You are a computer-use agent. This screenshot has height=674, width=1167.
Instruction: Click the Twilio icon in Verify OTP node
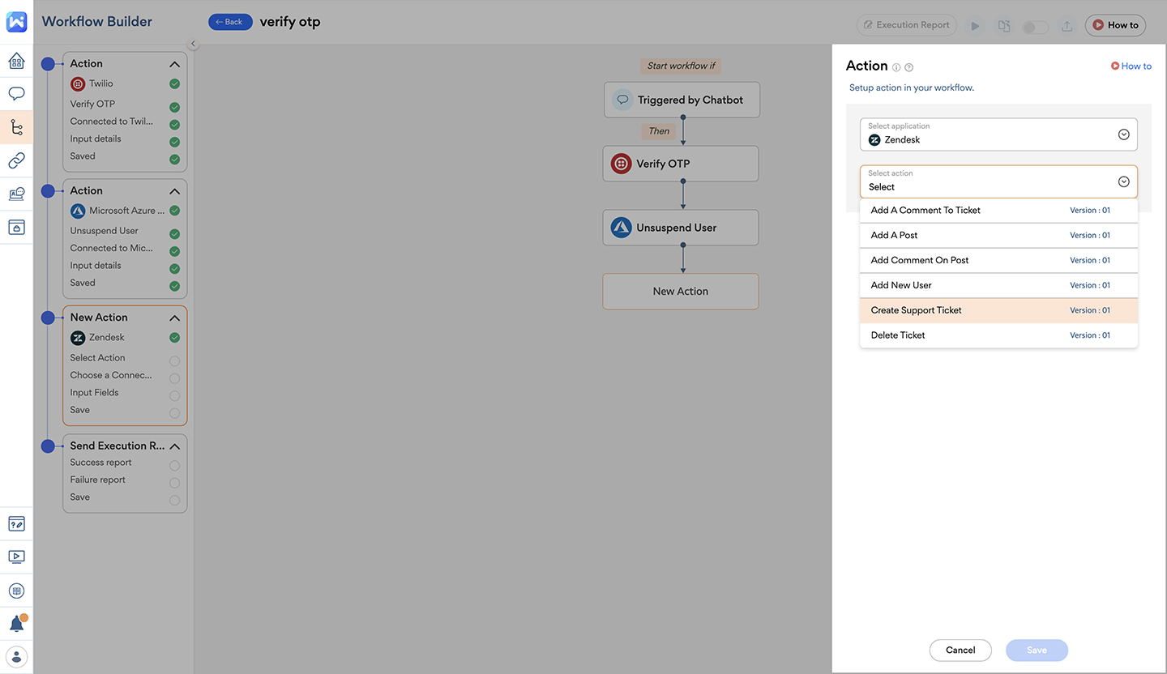point(622,164)
